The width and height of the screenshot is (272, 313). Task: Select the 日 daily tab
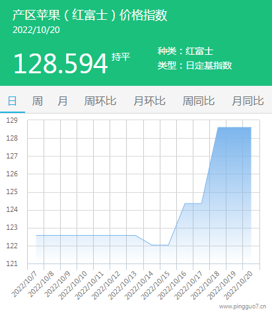[13, 101]
